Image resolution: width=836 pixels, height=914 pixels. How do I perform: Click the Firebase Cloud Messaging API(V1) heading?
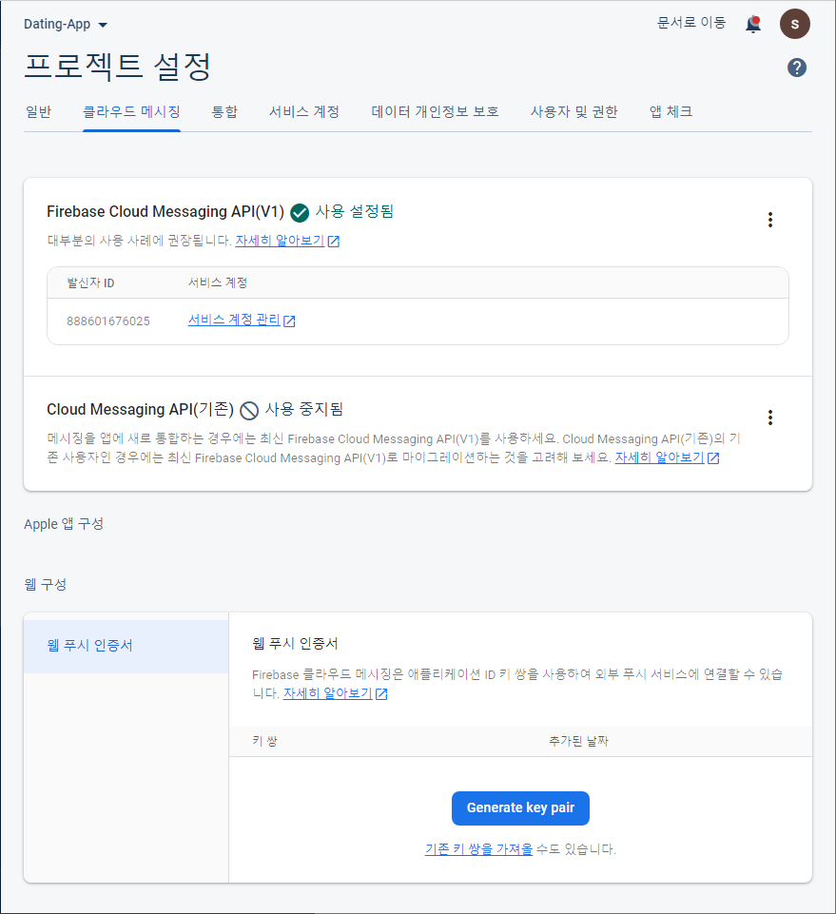tap(165, 211)
